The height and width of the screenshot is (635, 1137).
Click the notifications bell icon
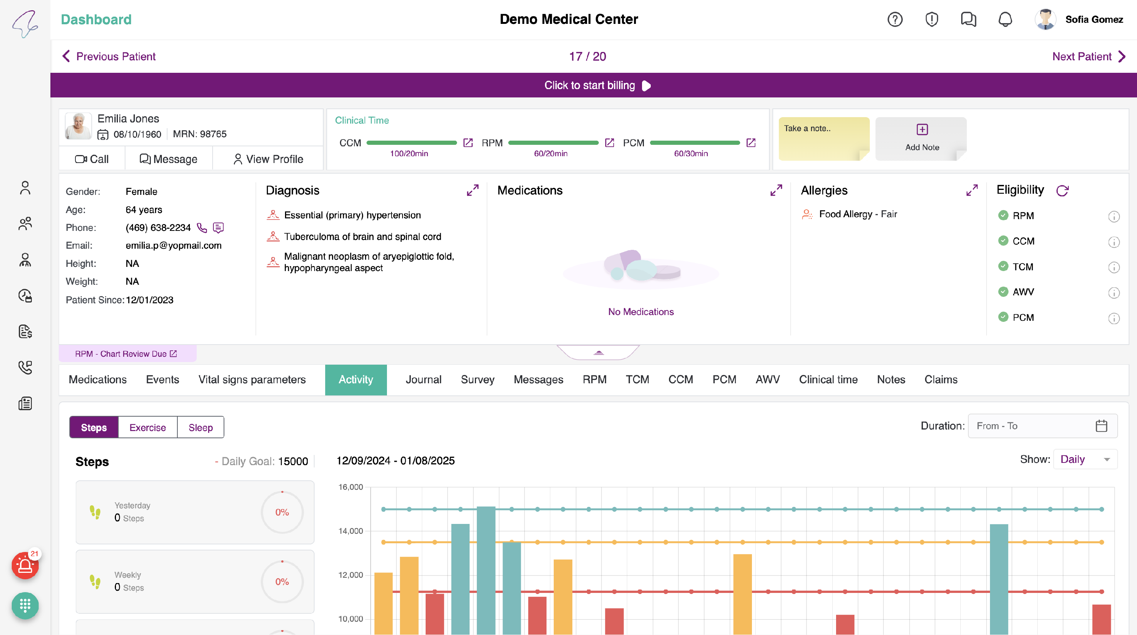(1005, 19)
